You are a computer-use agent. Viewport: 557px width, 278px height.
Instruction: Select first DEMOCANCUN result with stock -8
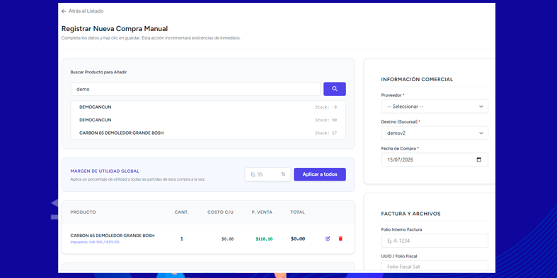(x=208, y=107)
